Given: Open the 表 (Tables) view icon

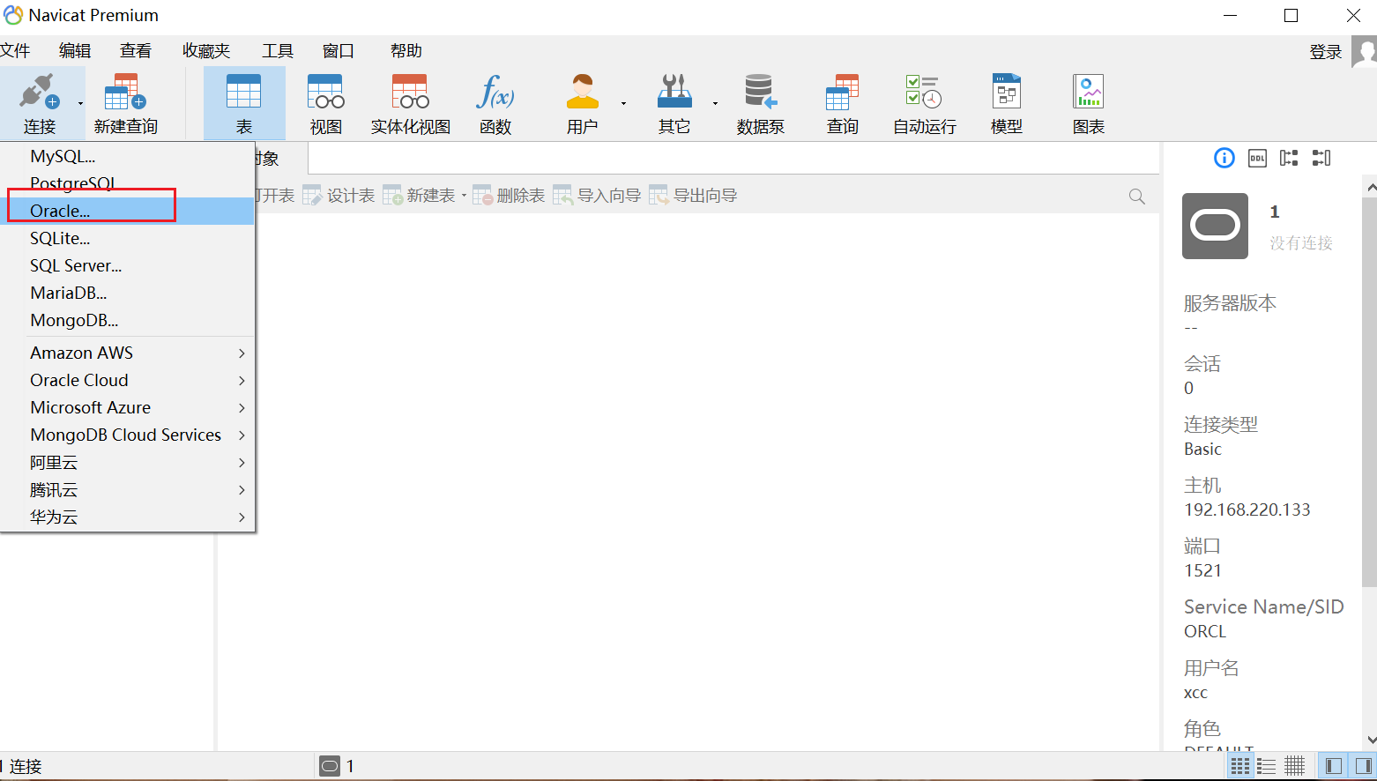Looking at the screenshot, I should coord(244,101).
